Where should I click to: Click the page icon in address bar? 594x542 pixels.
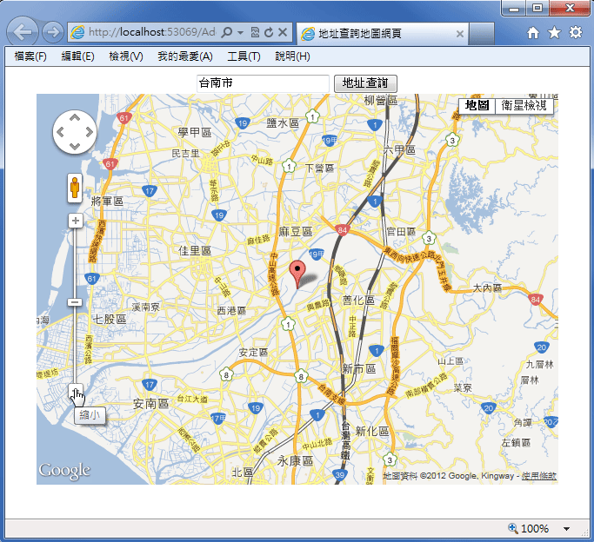pyautogui.click(x=77, y=32)
